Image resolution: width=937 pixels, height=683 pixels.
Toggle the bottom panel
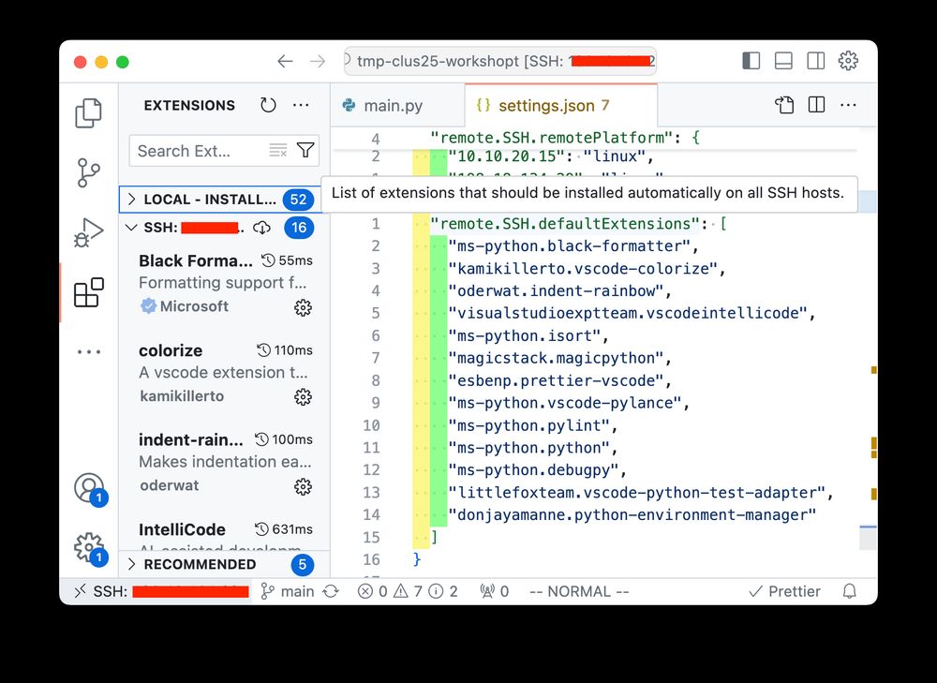point(783,61)
